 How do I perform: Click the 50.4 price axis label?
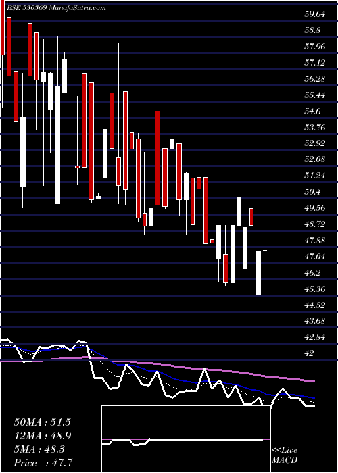coord(312,192)
